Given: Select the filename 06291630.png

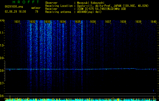Looking at the screenshot, I should (x=14, y=7).
